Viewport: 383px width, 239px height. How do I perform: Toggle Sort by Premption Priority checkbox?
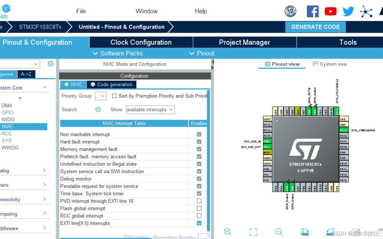tap(114, 96)
